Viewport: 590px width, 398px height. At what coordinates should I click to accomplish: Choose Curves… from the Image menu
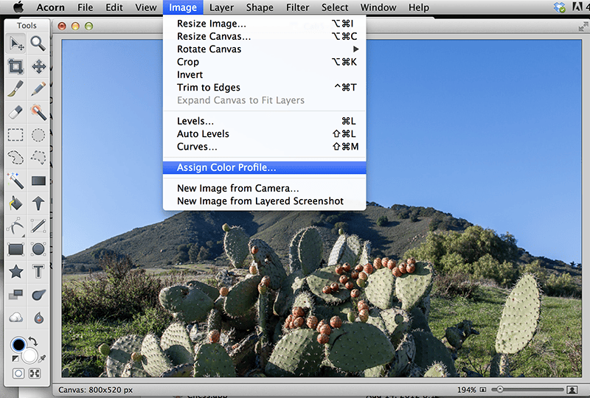click(x=265, y=147)
